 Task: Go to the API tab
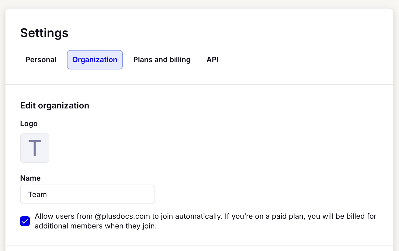point(213,60)
